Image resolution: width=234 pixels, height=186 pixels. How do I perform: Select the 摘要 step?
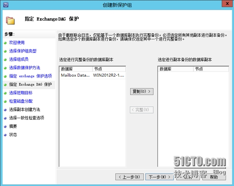point(13,127)
